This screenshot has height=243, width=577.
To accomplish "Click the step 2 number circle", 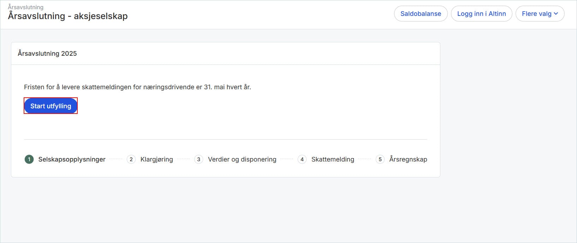I will click(x=131, y=159).
